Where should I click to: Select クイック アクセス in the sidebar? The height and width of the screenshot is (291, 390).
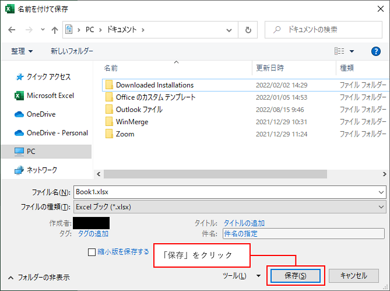tap(43, 77)
